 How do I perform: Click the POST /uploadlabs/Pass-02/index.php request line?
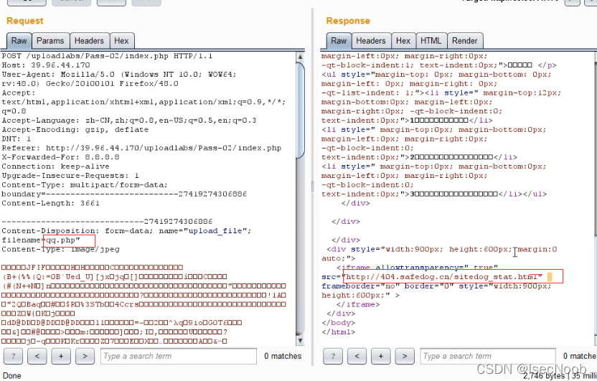[x=107, y=56]
